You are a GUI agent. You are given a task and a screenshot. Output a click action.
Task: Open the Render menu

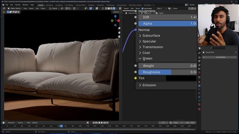click(x=18, y=5)
